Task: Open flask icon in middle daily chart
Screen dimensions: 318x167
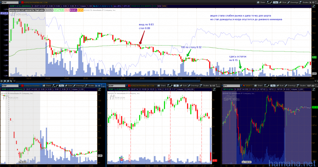Action: pyautogui.click(x=169, y=86)
